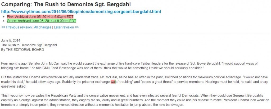
Task: Click the "June 5, 2014" date line
Action: pyautogui.click(x=11, y=40)
